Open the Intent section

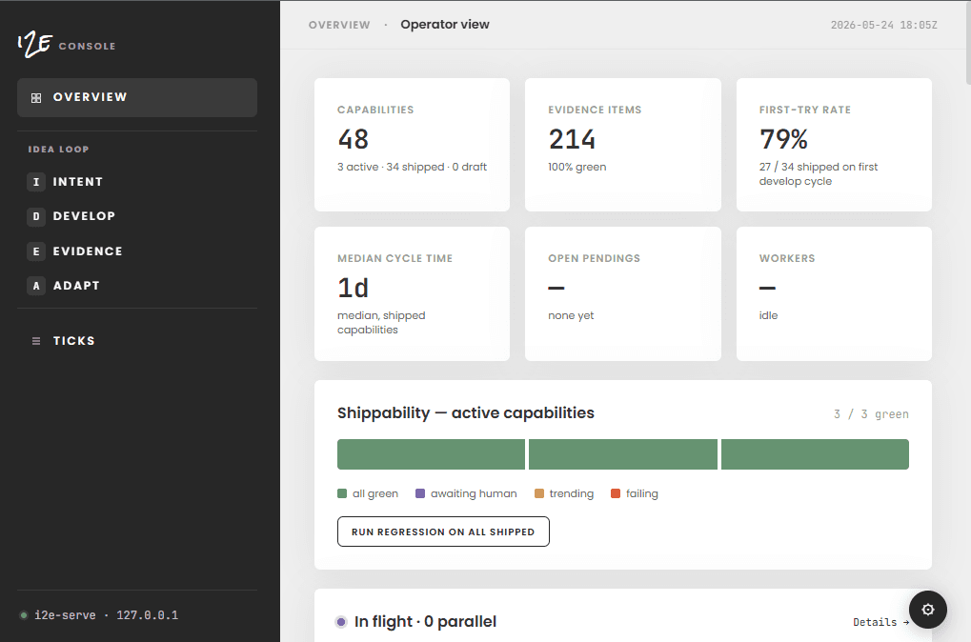pos(137,182)
